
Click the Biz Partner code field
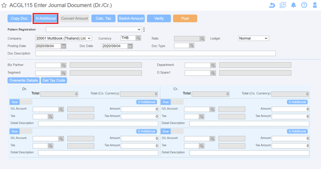[x=48, y=65]
